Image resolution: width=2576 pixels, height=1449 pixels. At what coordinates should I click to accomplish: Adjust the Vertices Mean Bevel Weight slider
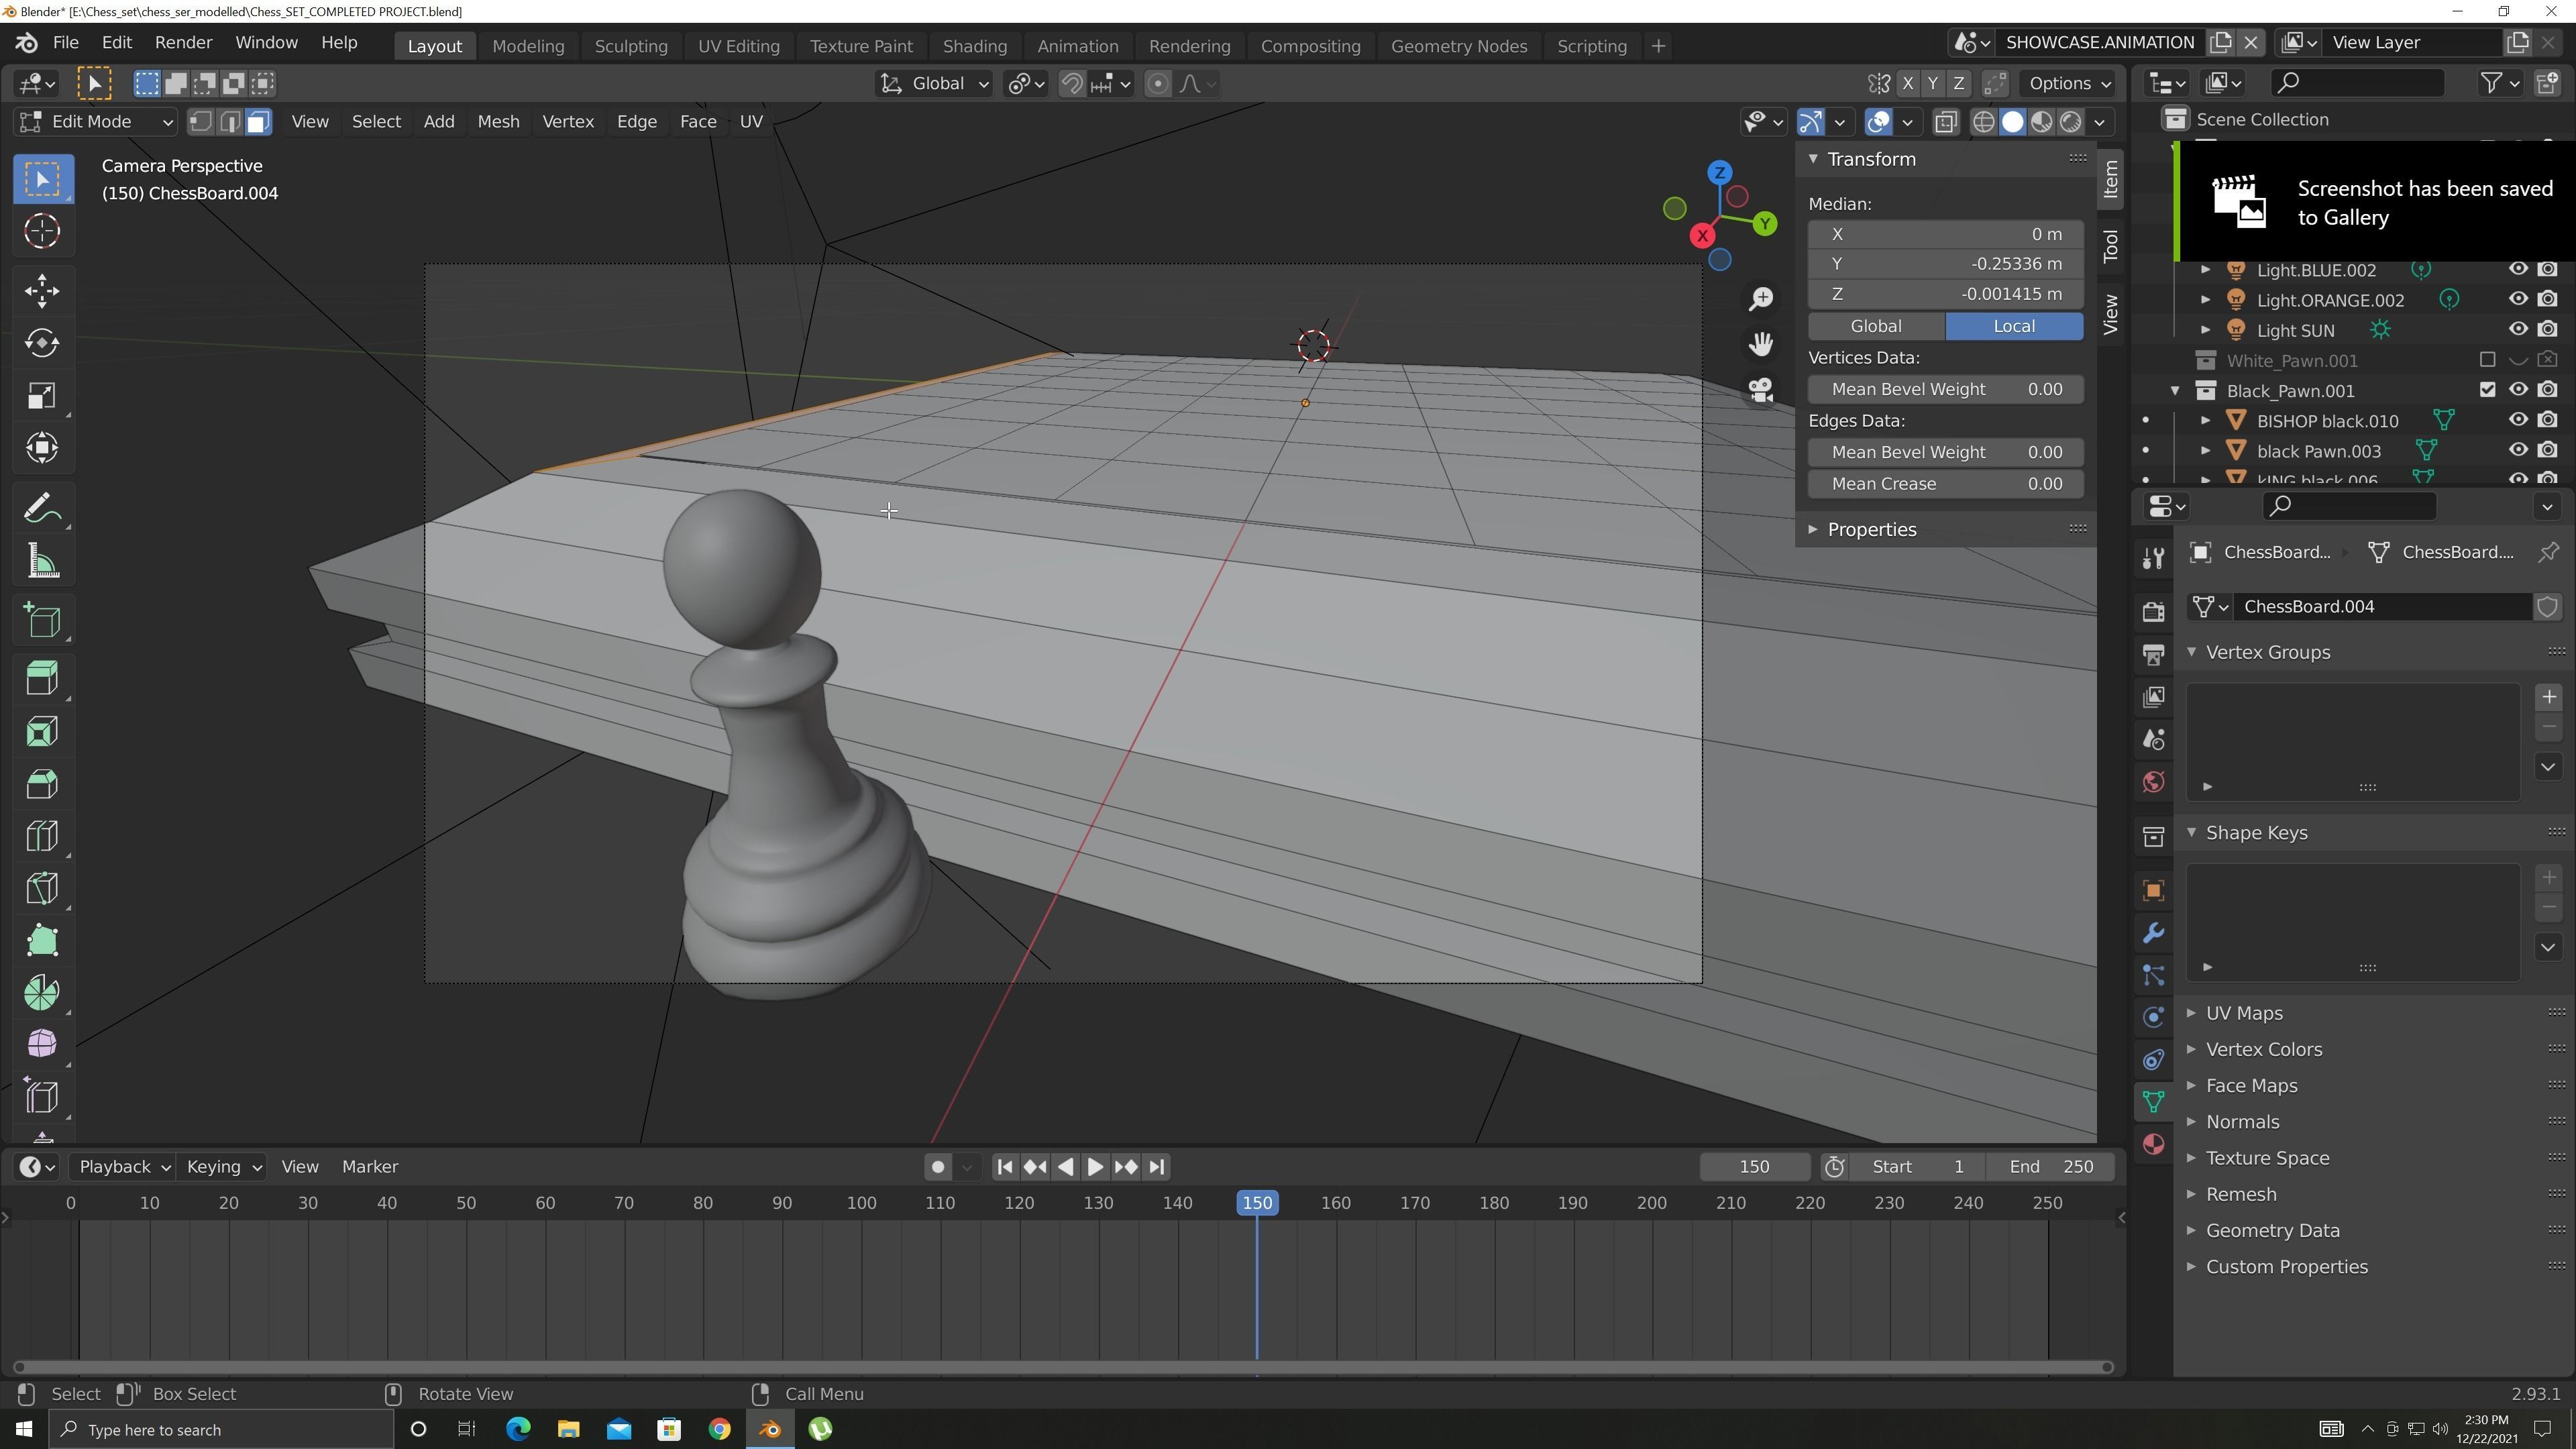pos(1945,389)
